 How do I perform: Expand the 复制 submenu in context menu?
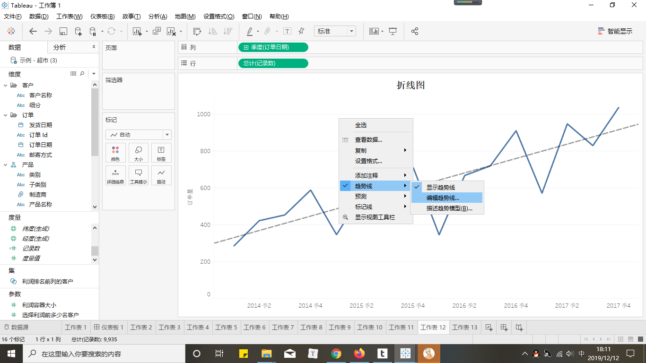(x=376, y=150)
